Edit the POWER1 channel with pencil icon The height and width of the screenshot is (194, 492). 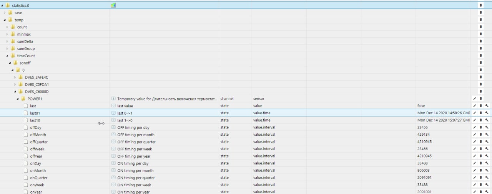pos(475,99)
